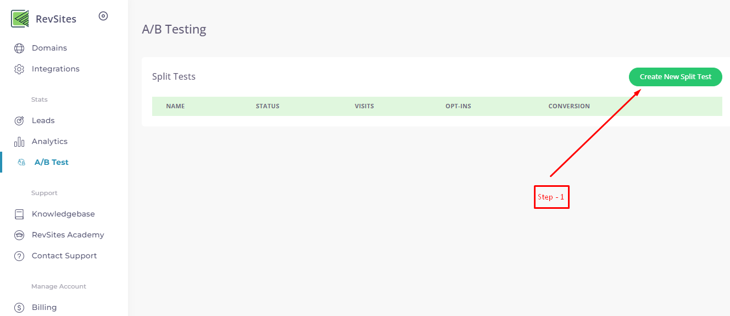The height and width of the screenshot is (316, 730).
Task: Click the Contact Support question icon
Action: point(19,256)
